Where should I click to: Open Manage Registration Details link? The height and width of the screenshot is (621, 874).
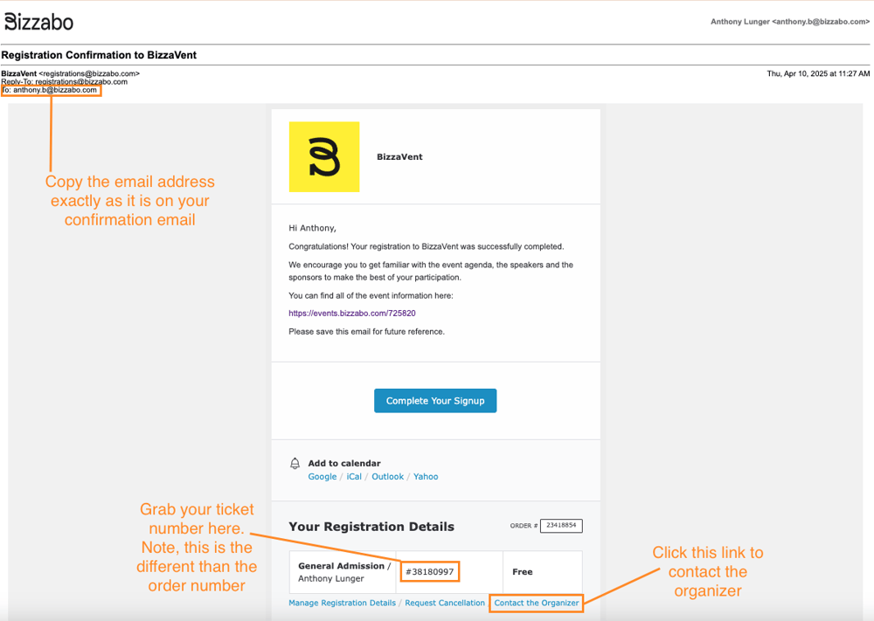pyautogui.click(x=343, y=604)
